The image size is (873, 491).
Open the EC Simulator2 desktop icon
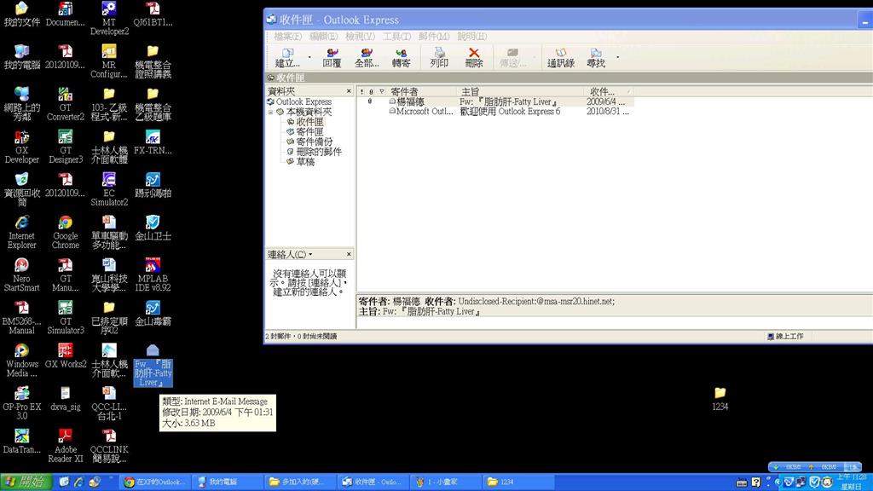109,189
